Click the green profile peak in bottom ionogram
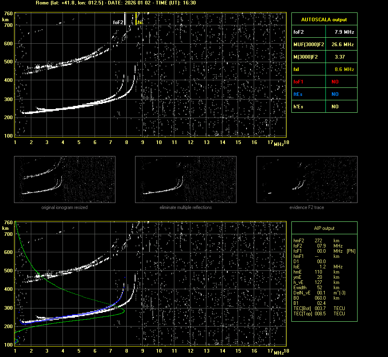The image size is (388, 357). (124, 311)
